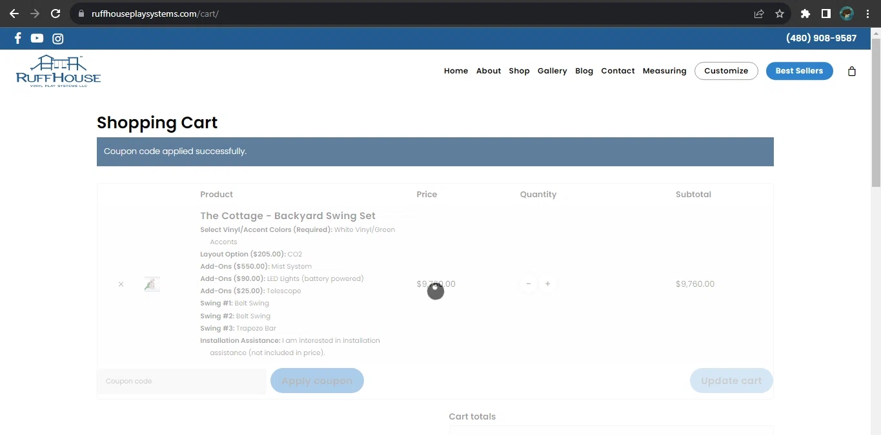
Task: Go back using the browser back arrow
Action: click(14, 14)
